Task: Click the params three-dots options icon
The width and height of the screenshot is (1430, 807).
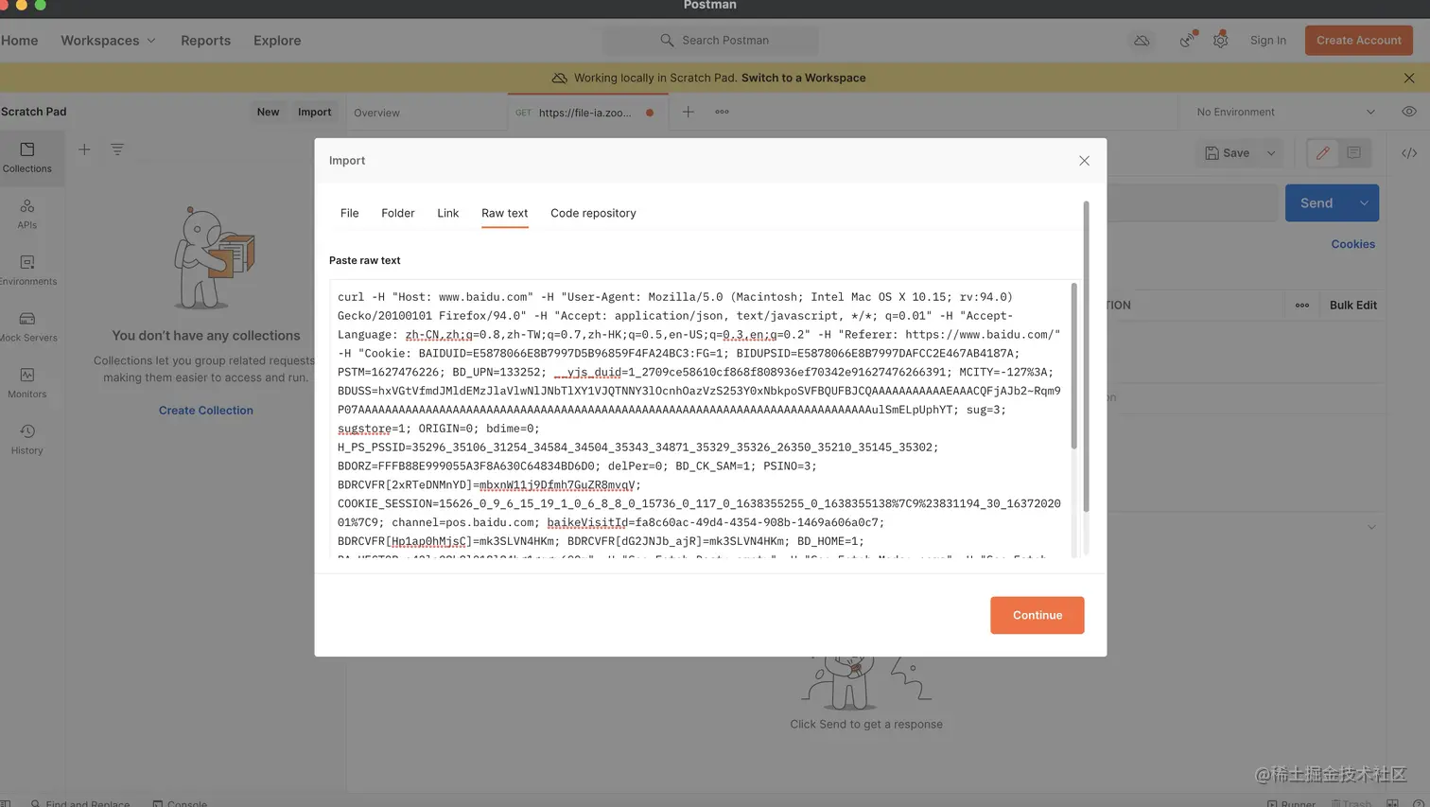Action: [1302, 305]
